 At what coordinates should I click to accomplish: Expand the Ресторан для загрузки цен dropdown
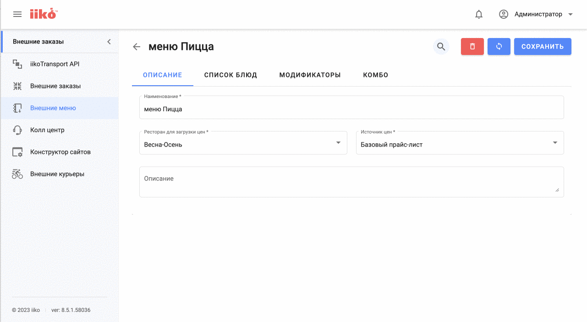click(338, 143)
